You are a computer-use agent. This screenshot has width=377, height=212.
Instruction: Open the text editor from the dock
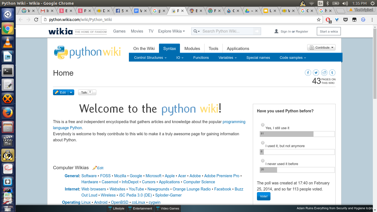coord(8,85)
